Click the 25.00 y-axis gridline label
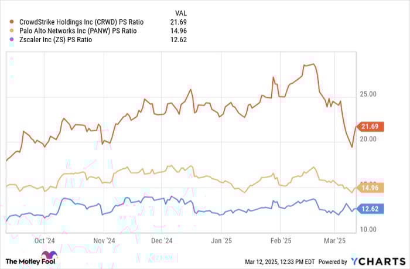This screenshot has width=410, height=269. click(368, 94)
